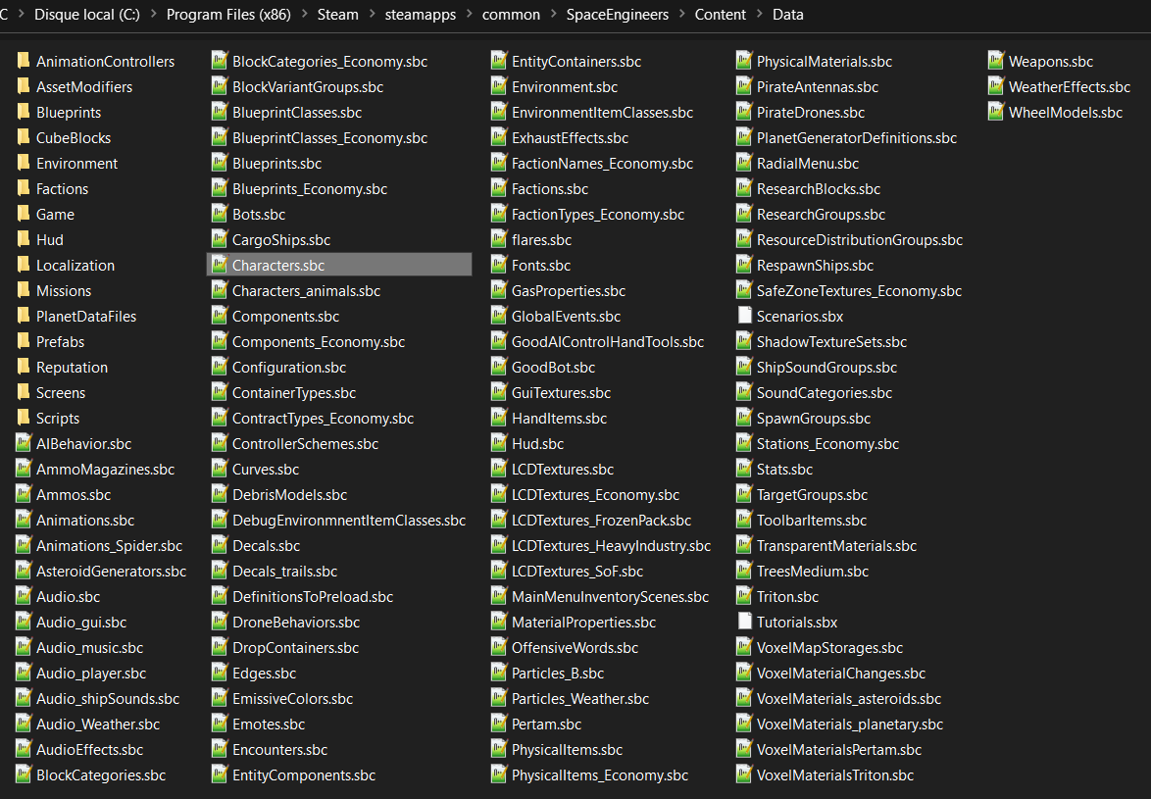
Task: Select the VoxelMaterialsTriton.sbc file
Action: click(x=834, y=775)
